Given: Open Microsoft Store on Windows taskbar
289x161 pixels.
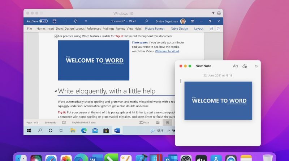Looking at the screenshot, I should [x=106, y=131].
